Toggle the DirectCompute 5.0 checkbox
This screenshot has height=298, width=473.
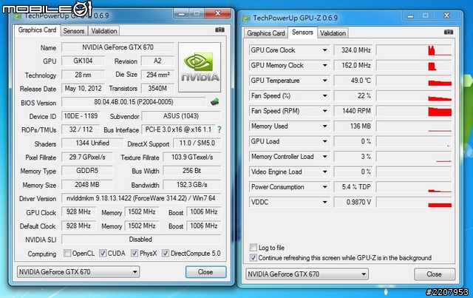(x=166, y=253)
